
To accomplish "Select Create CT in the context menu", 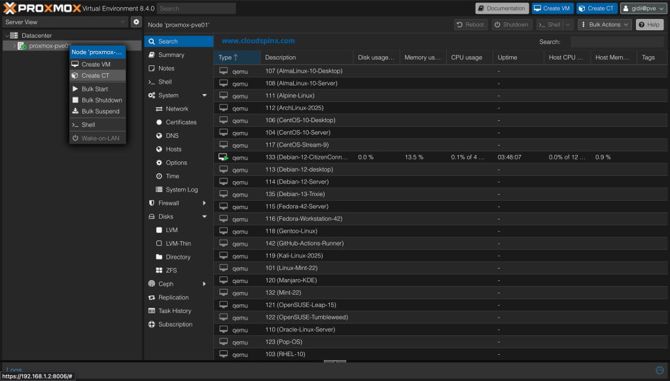I will pyautogui.click(x=96, y=76).
